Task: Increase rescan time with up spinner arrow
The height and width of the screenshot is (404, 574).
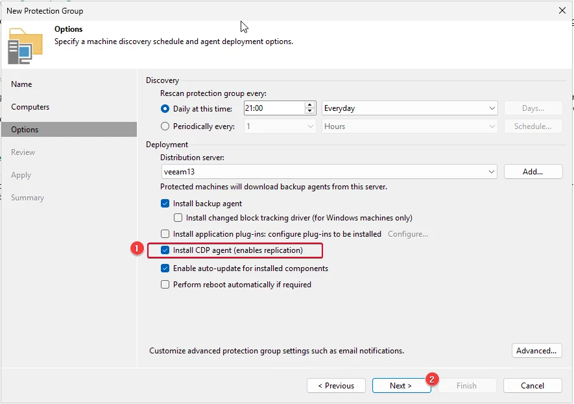Action: 309,105
